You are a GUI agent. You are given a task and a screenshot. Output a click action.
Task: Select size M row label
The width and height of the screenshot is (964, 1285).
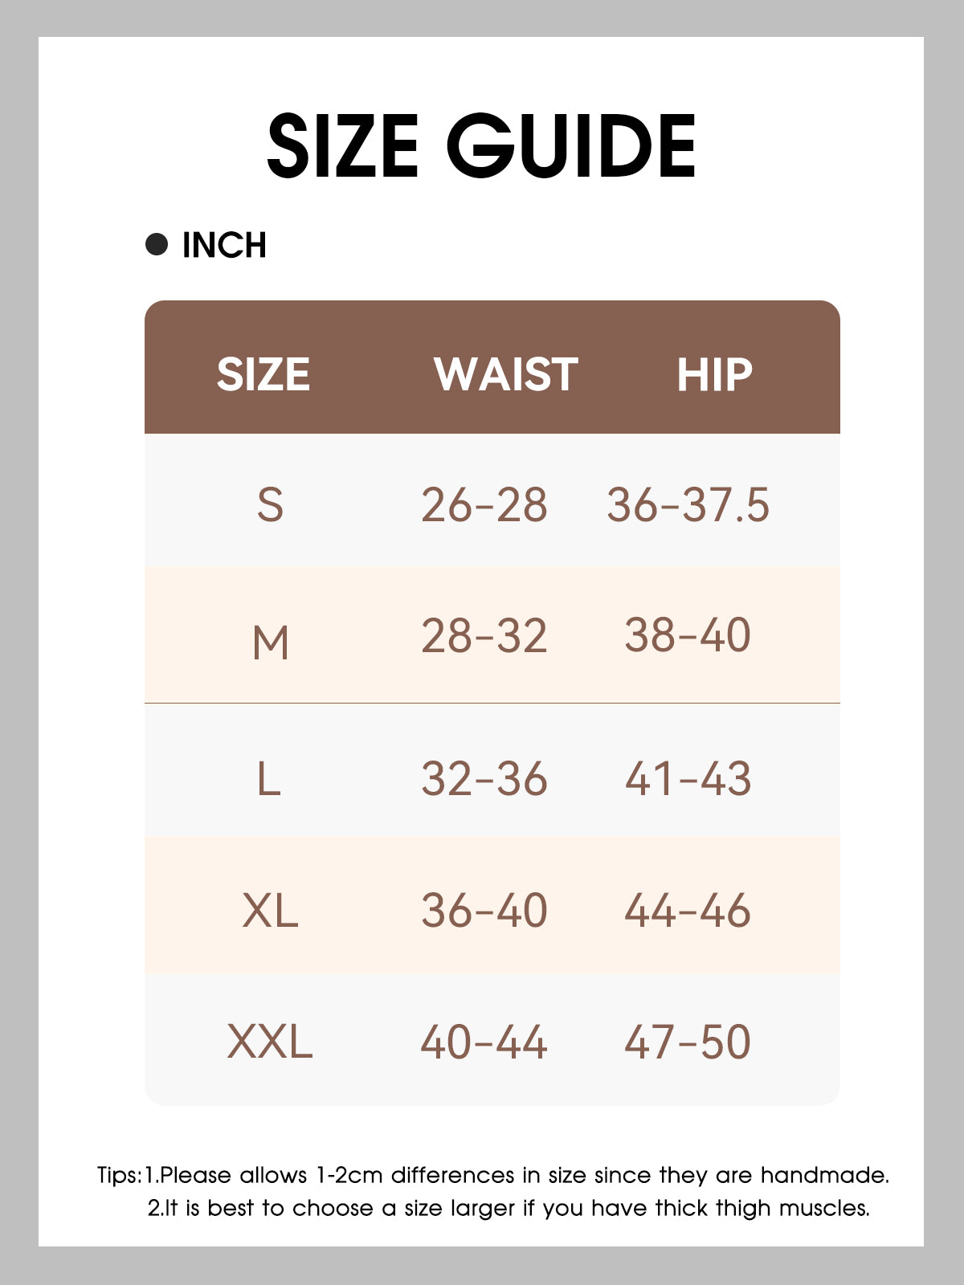click(x=270, y=642)
